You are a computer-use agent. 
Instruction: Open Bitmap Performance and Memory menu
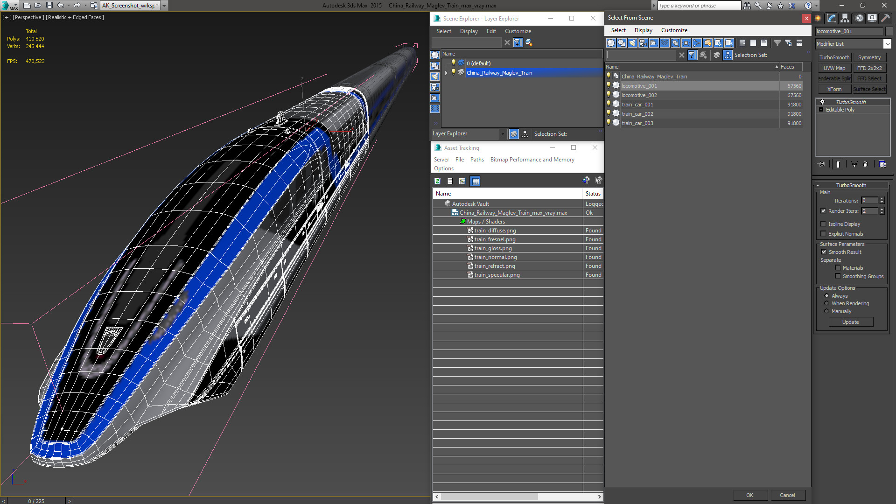tap(532, 160)
